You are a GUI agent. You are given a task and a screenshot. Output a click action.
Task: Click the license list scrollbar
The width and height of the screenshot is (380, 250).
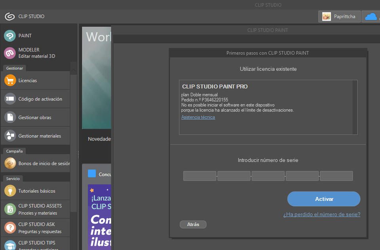pyautogui.click(x=355, y=107)
